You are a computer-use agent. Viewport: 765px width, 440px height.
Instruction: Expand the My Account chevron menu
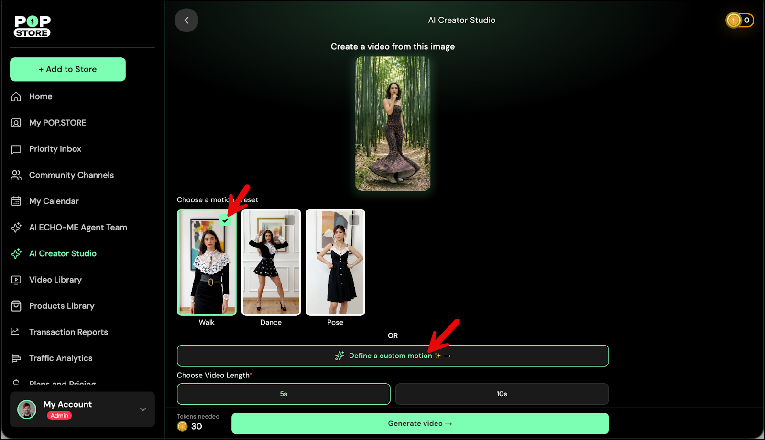143,409
